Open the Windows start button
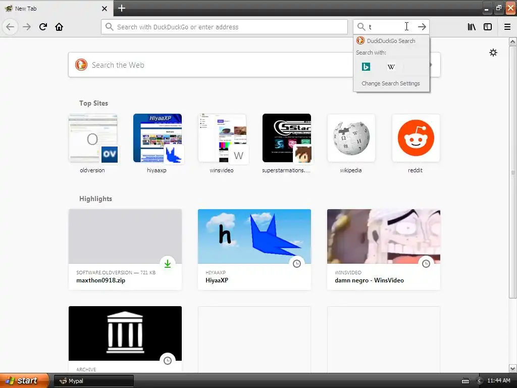Viewport: 517px width, 388px height. (24, 381)
